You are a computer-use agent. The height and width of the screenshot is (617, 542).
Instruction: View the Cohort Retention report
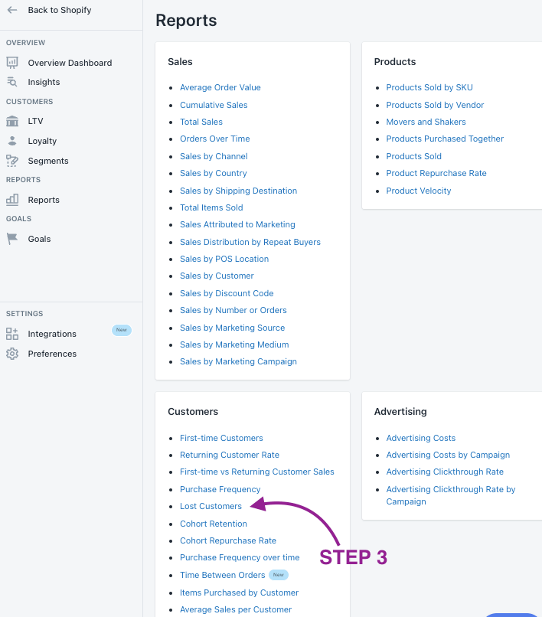point(214,524)
